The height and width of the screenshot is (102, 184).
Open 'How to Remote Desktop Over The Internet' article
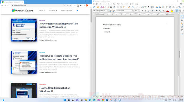59,25
